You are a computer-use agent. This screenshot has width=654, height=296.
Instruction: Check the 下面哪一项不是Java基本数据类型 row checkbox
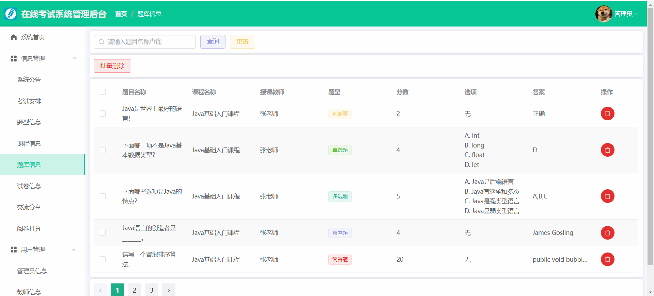(103, 150)
